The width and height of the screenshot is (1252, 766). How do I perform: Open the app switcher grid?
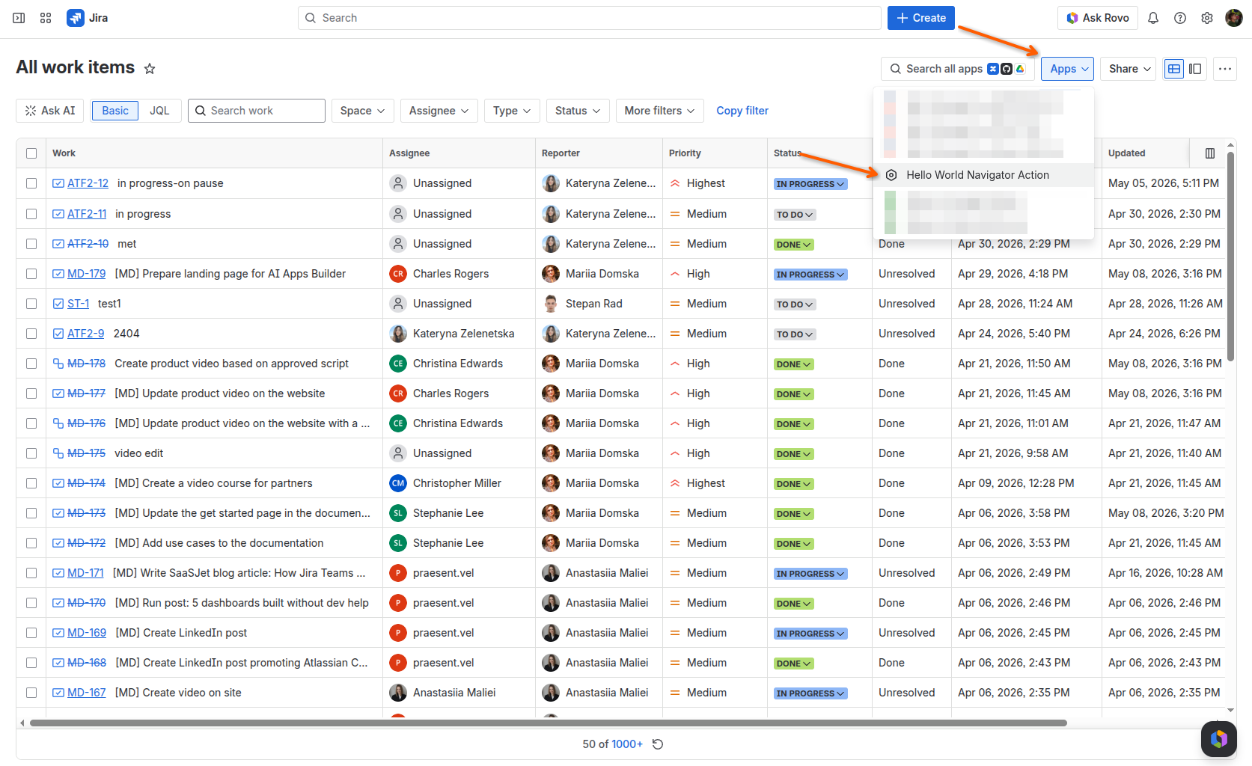pos(46,18)
